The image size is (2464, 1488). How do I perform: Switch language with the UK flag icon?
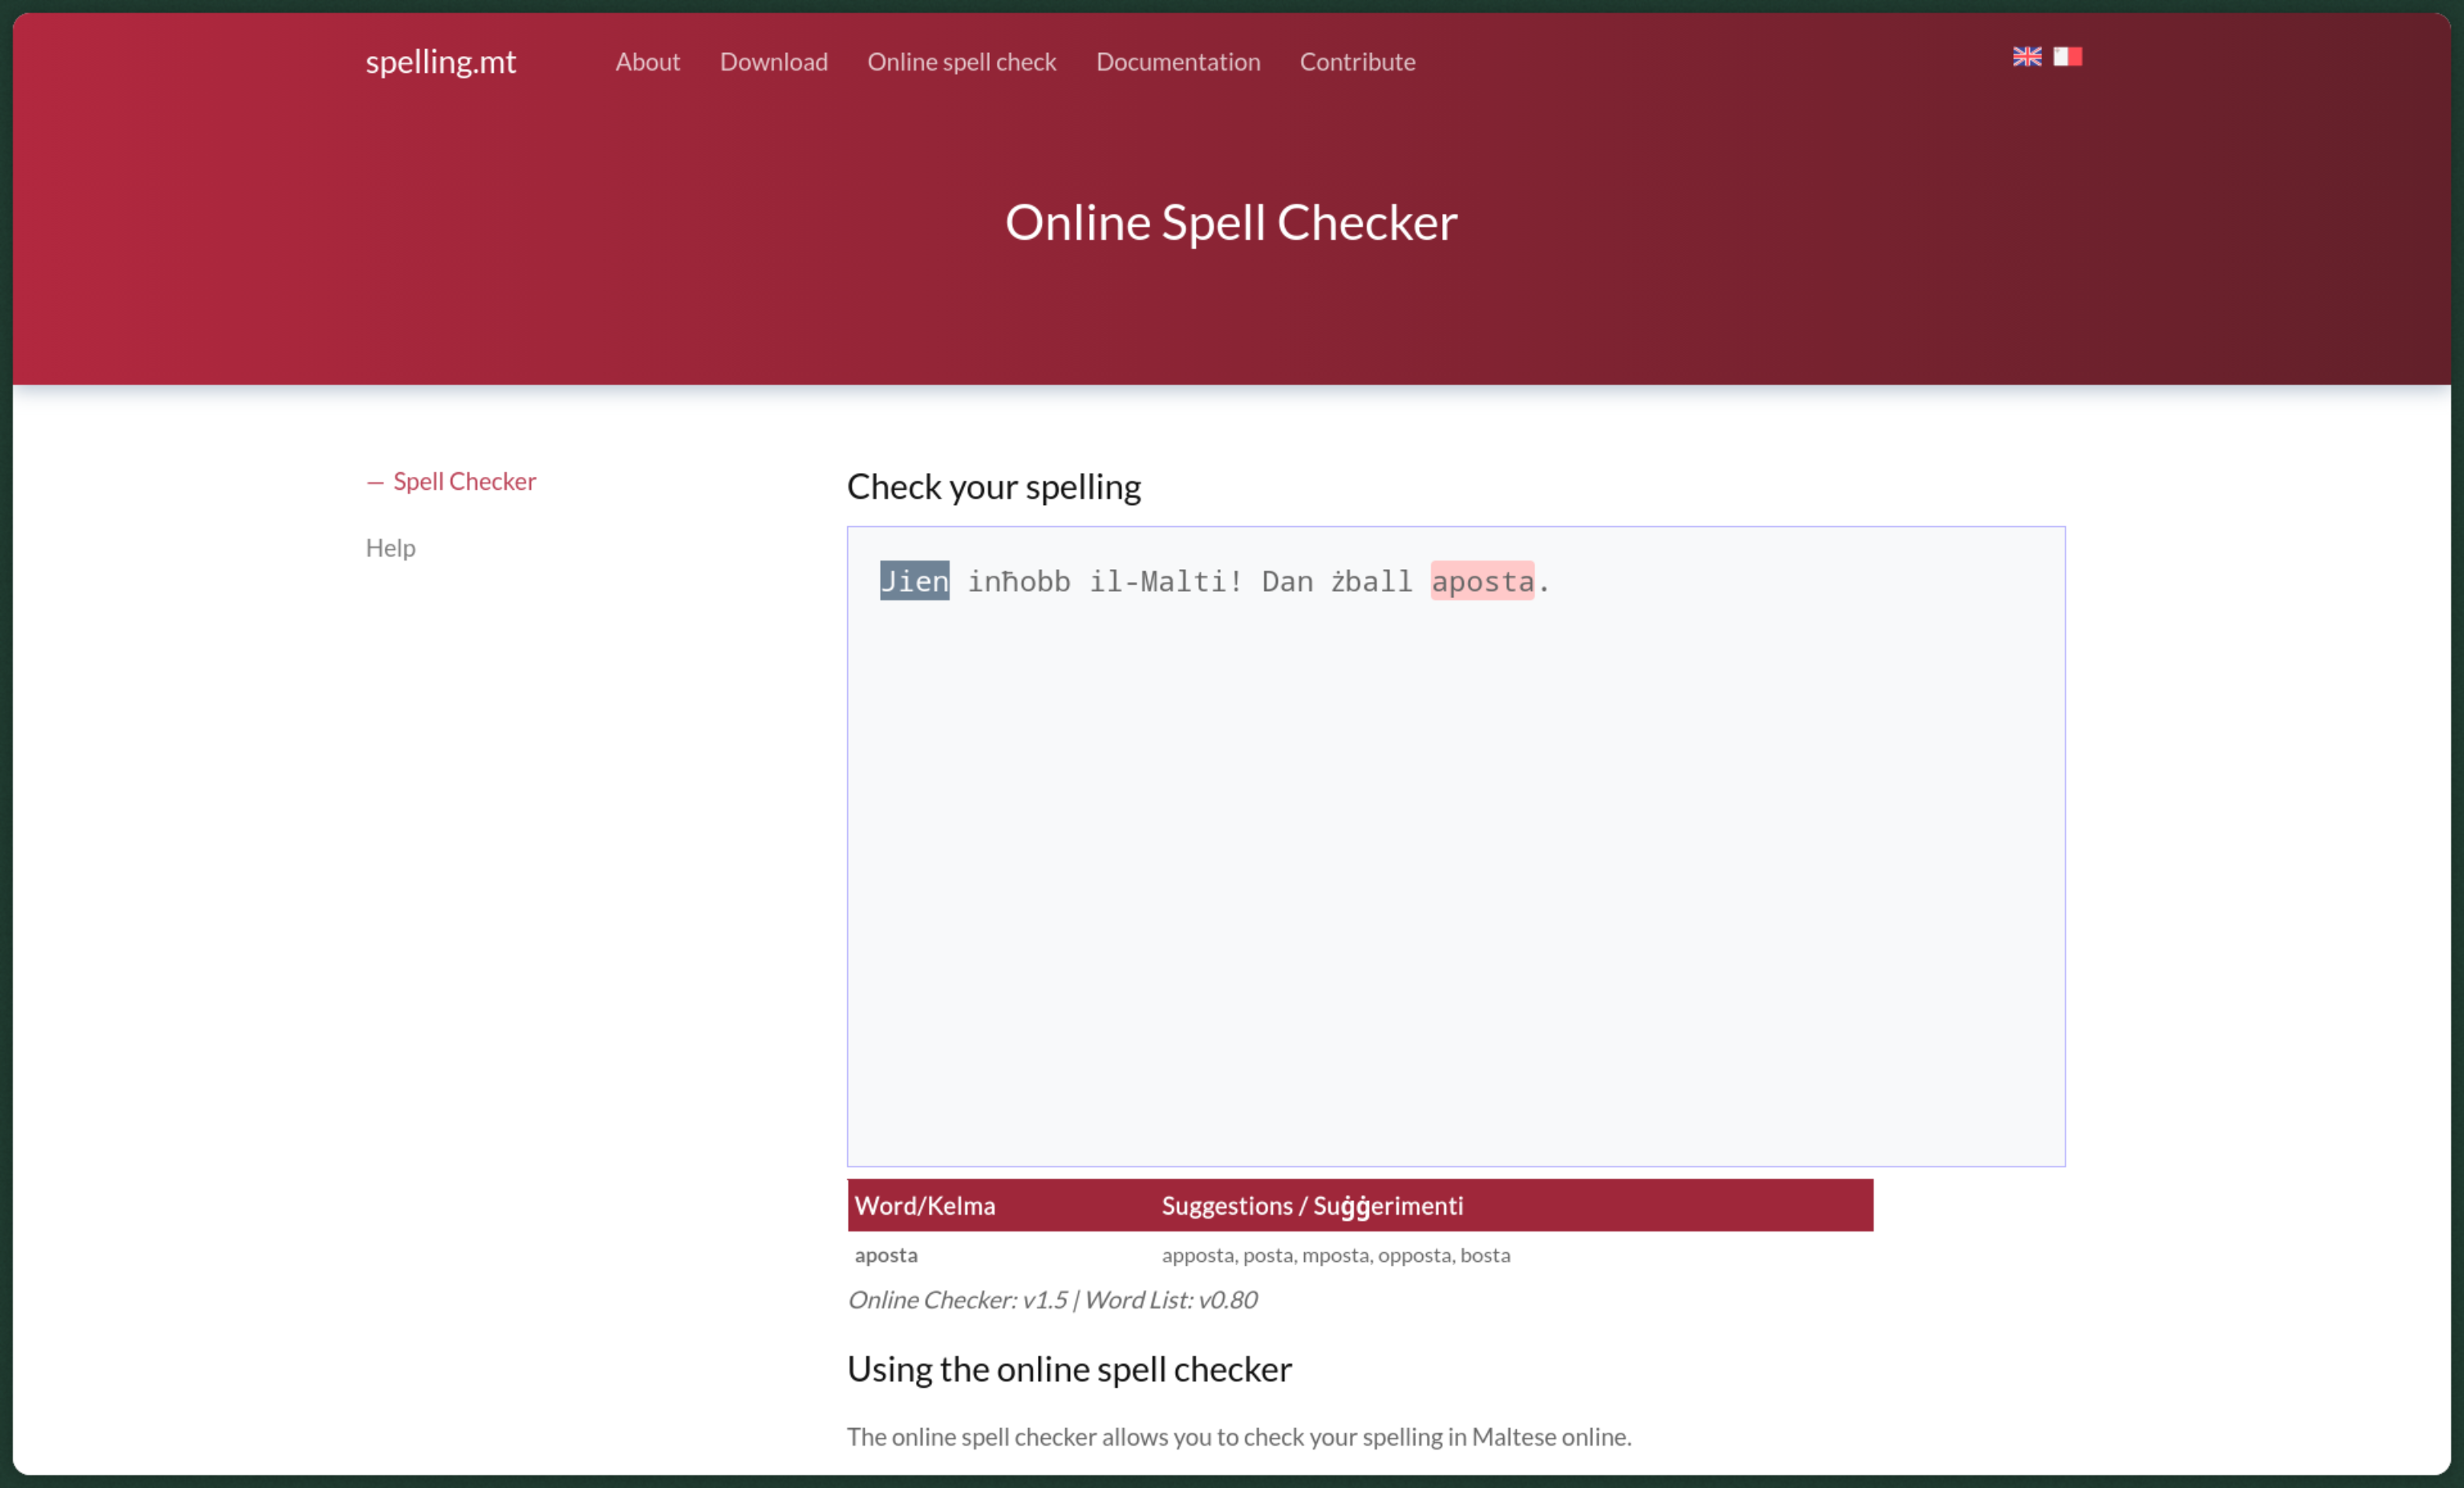2026,57
